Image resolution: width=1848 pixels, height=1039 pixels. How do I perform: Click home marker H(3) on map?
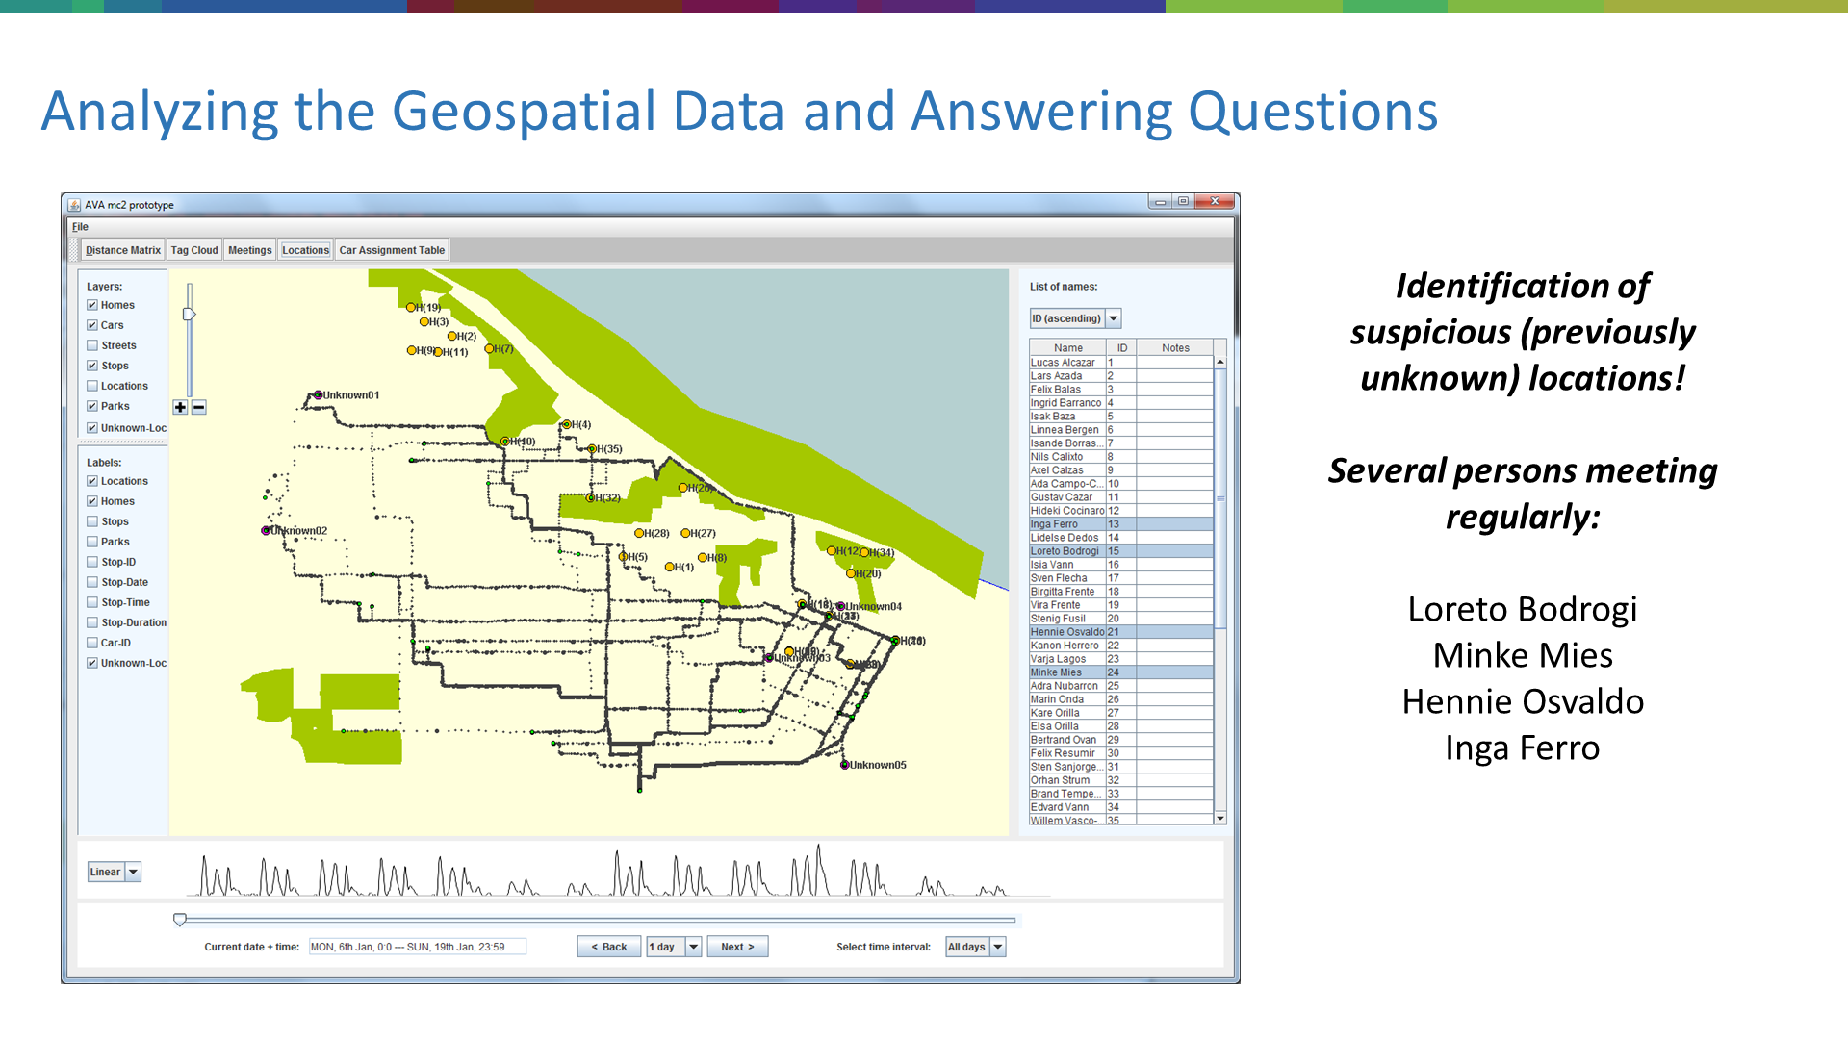tap(423, 322)
